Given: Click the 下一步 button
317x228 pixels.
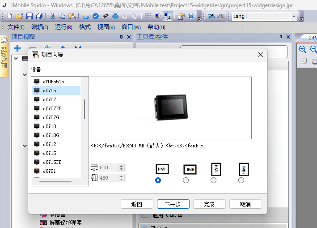Looking at the screenshot, I should (173, 204).
